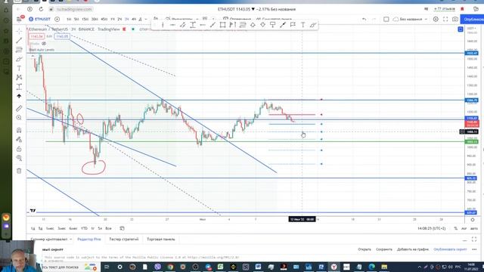Pick text tool in favorites toolbar

point(302,25)
